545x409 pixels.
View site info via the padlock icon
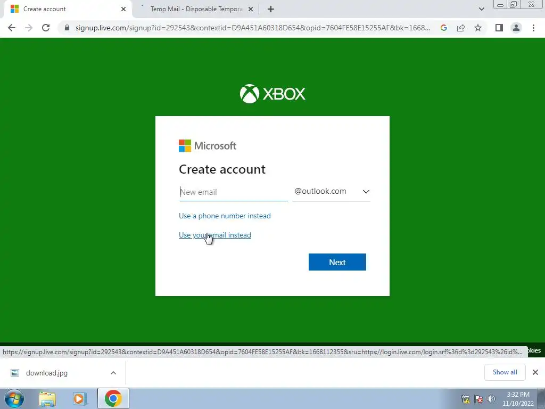pyautogui.click(x=67, y=28)
